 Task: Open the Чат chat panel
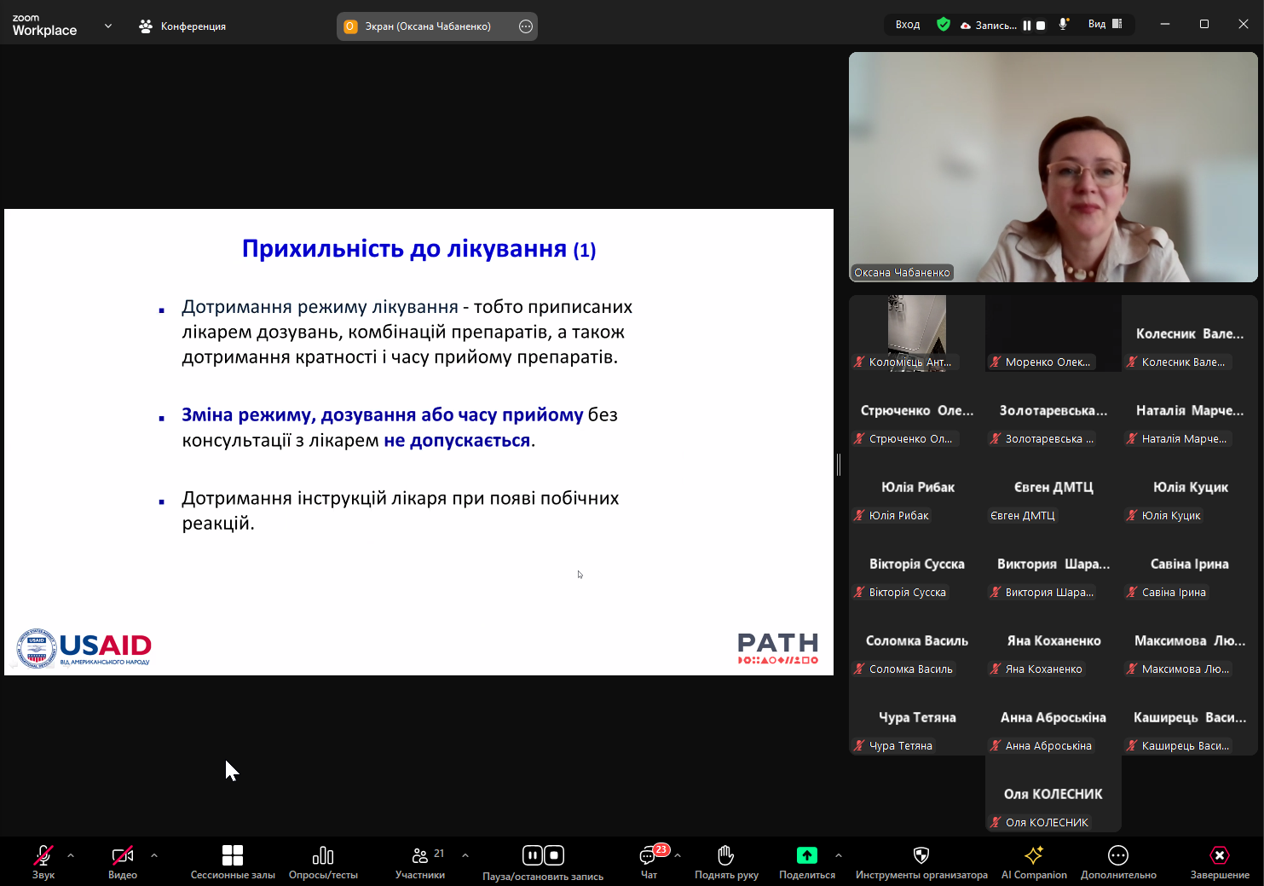[648, 855]
